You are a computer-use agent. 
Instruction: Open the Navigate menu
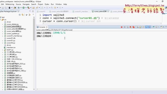tap(26, 4)
